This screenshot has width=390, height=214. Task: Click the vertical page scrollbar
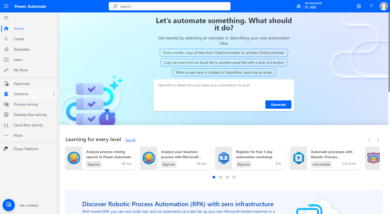tap(389, 52)
